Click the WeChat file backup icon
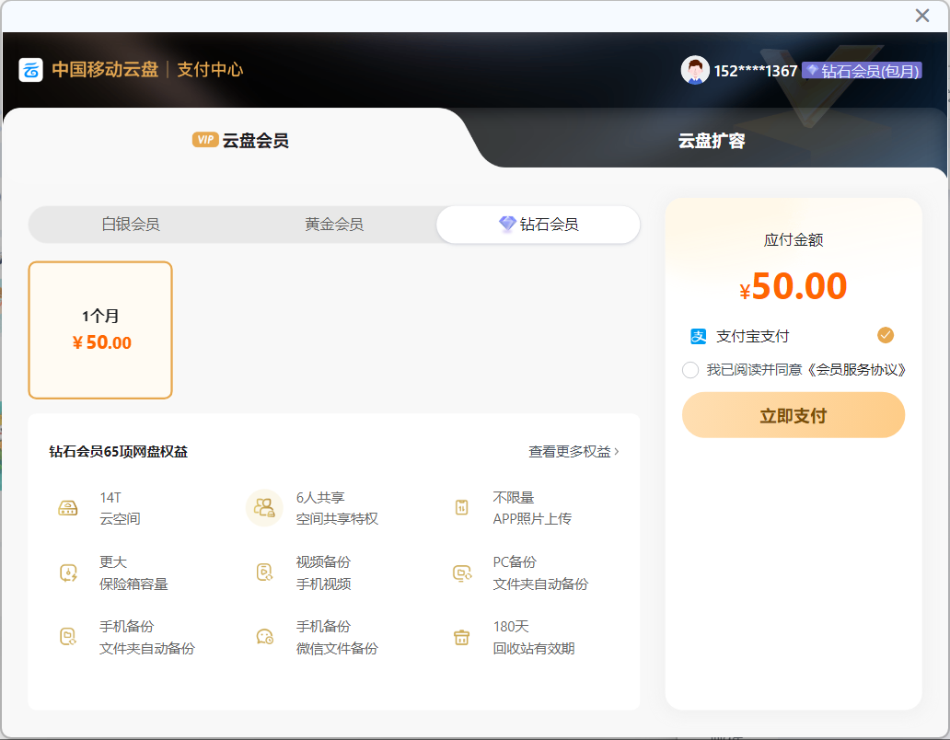Screen dimensions: 950x740 (x=265, y=637)
